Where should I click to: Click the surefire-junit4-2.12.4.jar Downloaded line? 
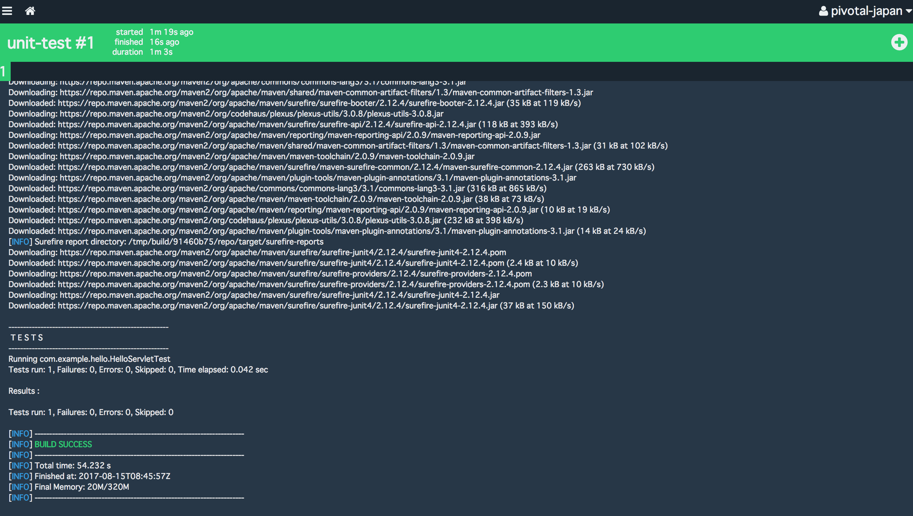[x=291, y=306]
